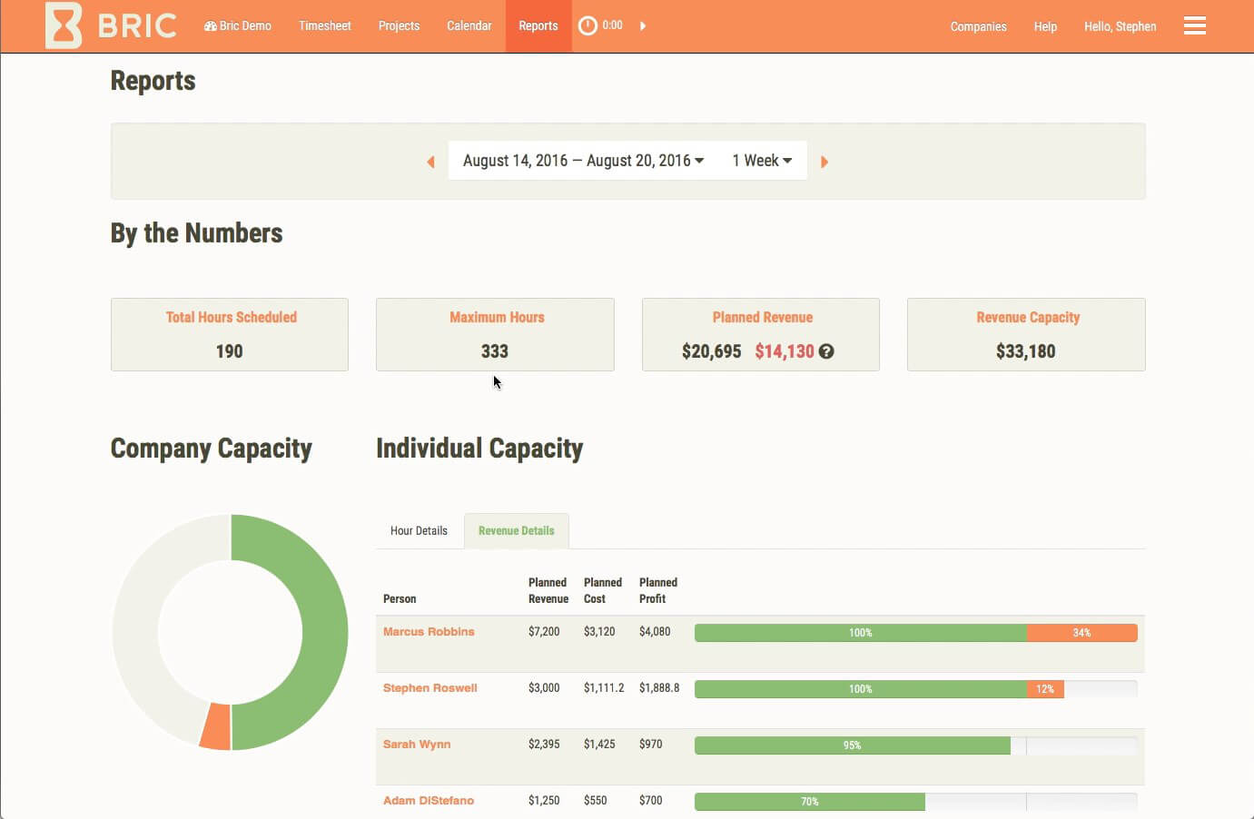1254x819 pixels.
Task: Open Adam DiStefano person link
Action: tap(429, 801)
